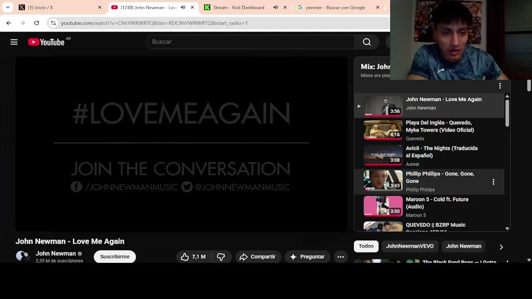532x299 pixels.
Task: Like the video with thumbs up
Action: click(x=193, y=257)
